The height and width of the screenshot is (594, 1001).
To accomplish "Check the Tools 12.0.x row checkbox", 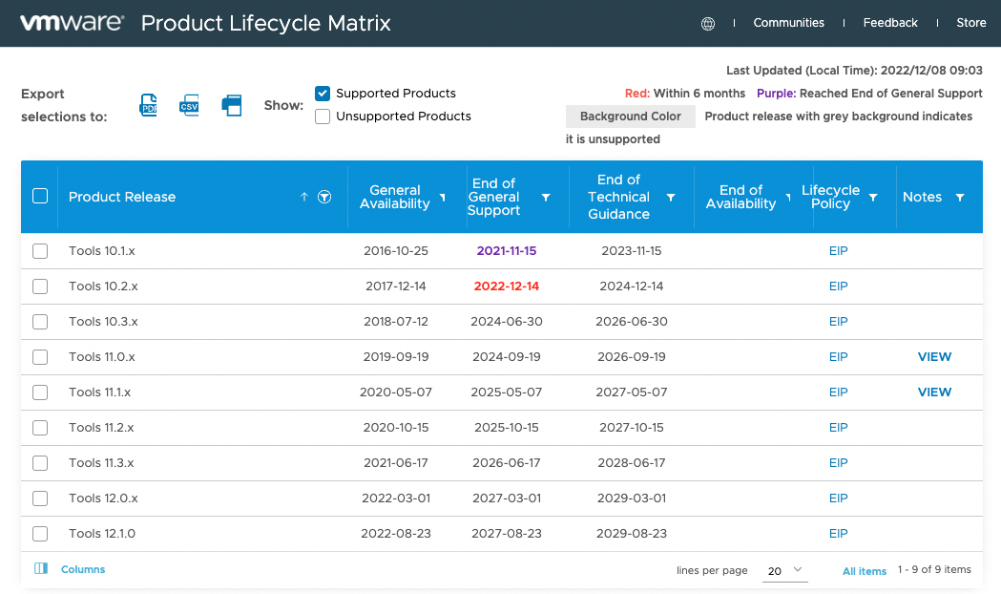I will 40,499.
